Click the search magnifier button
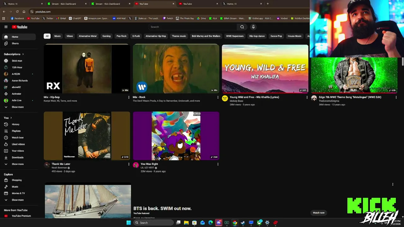 coord(242,27)
